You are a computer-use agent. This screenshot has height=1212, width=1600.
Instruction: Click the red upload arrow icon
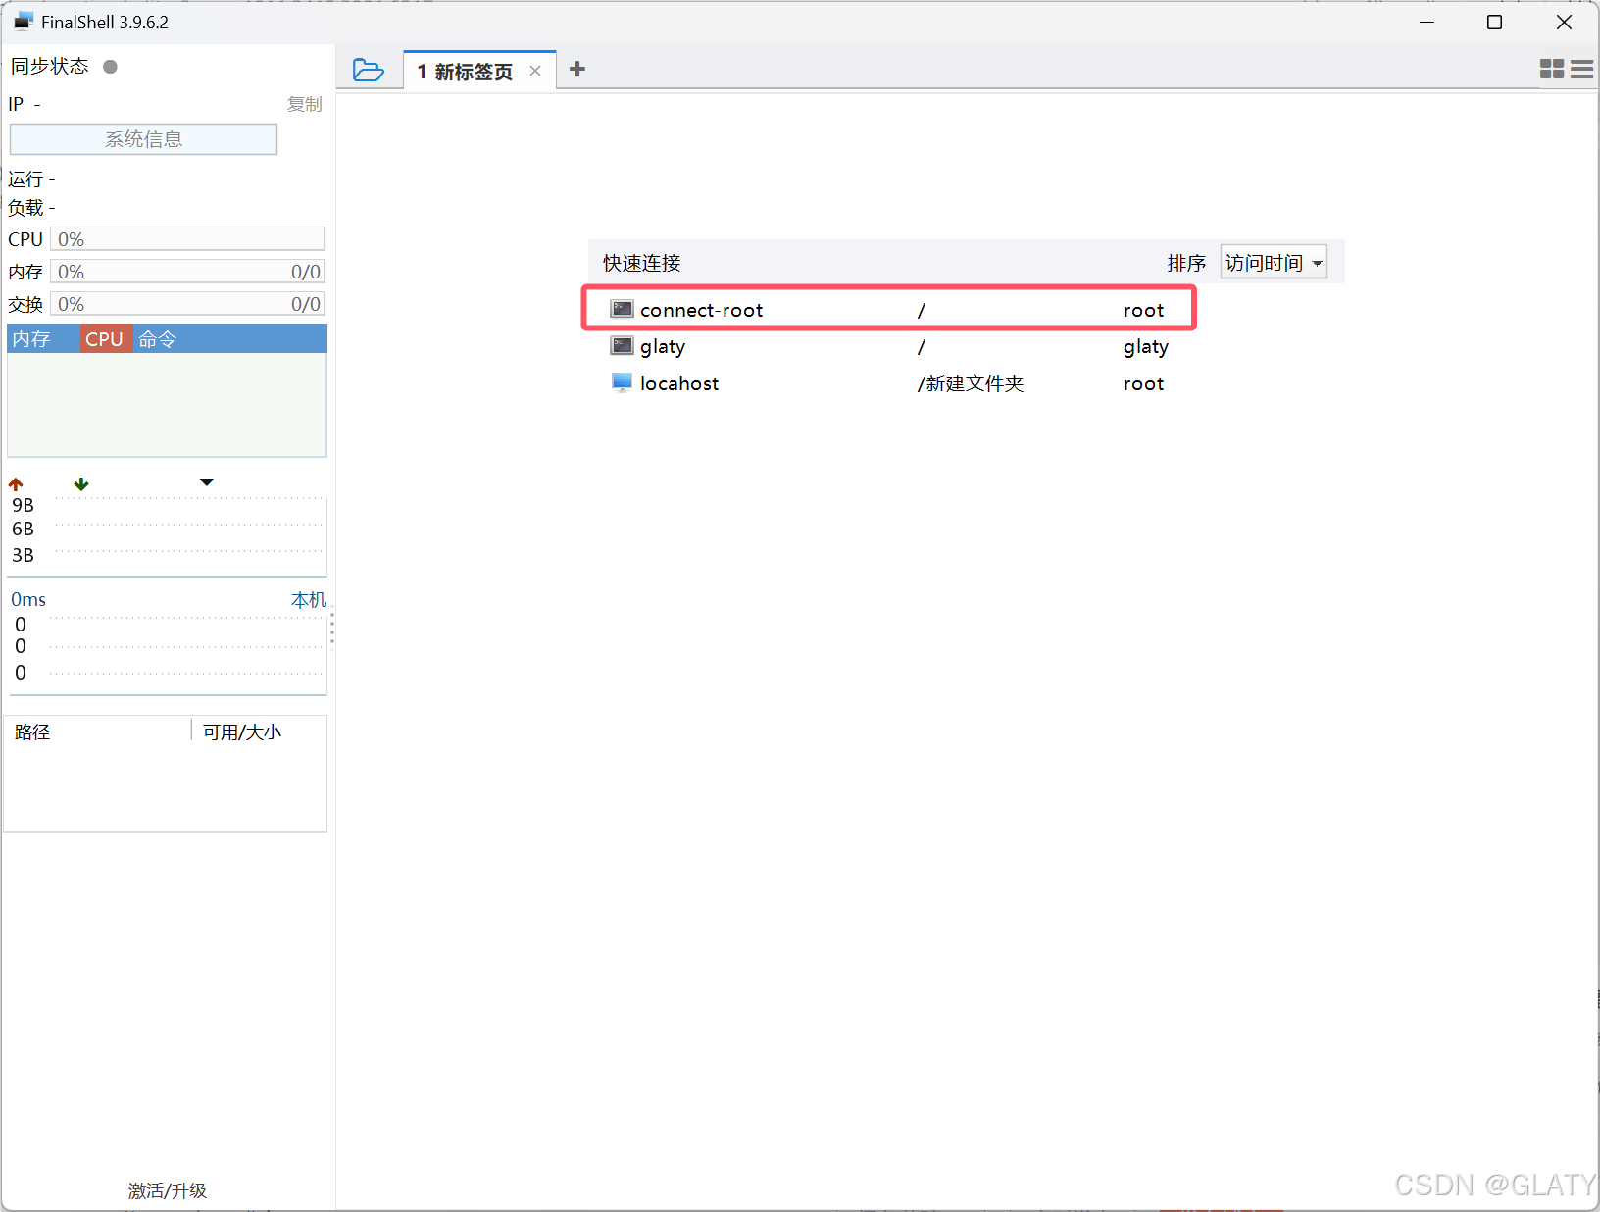tap(16, 484)
